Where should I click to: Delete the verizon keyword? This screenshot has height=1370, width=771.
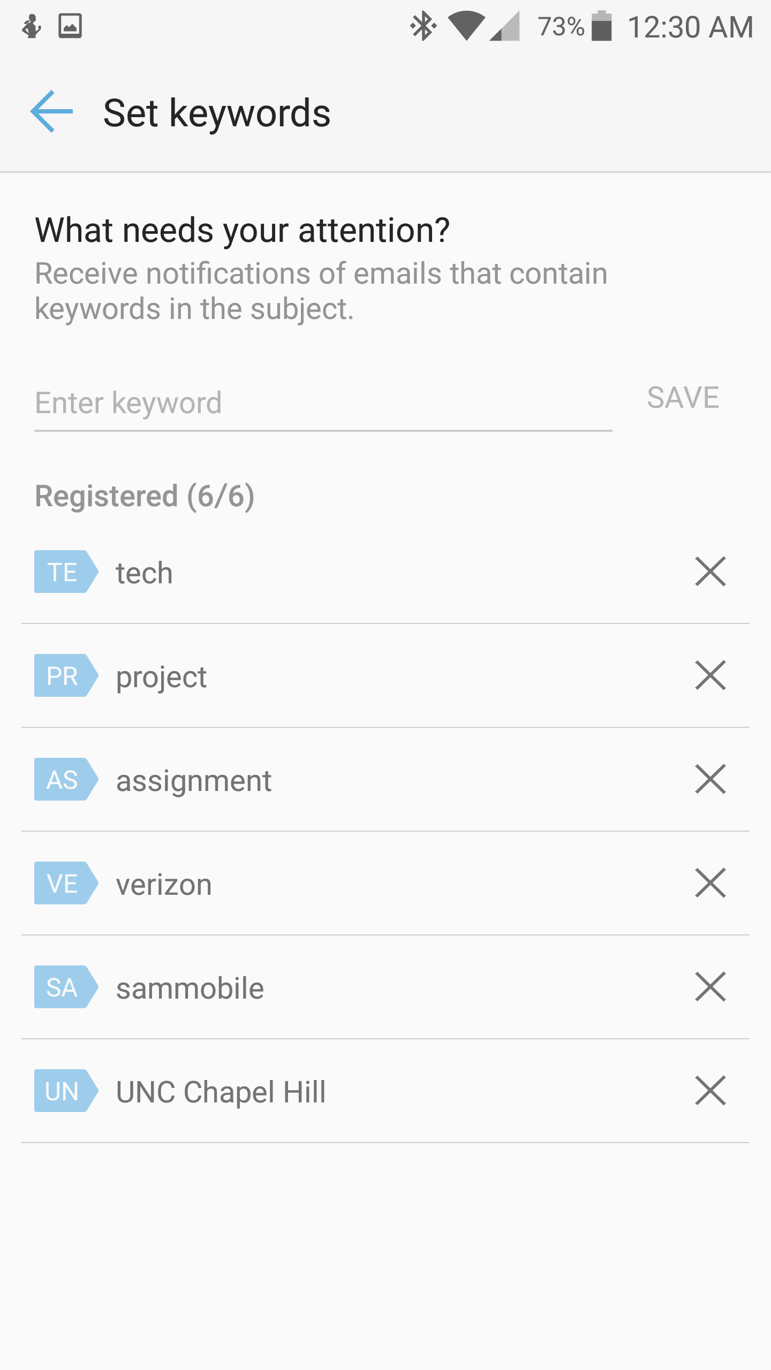(710, 883)
